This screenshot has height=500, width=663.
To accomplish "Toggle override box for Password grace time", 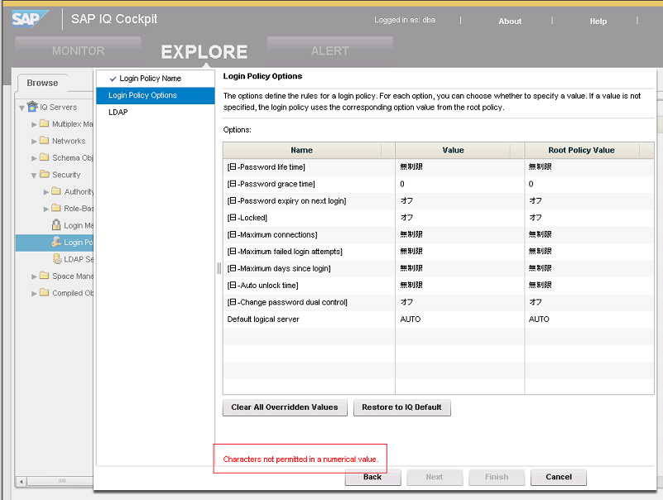I will click(233, 184).
